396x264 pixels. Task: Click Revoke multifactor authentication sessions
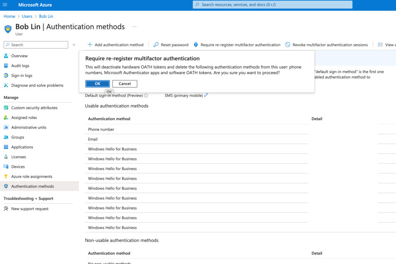(326, 45)
